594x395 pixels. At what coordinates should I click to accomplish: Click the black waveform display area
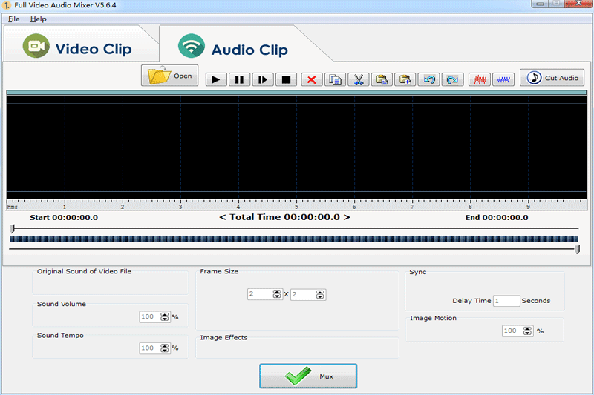[x=296, y=147]
